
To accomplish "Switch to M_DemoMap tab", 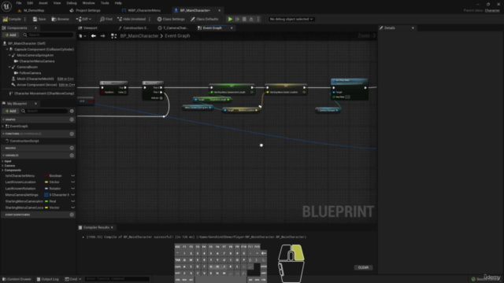I will 34,10.
